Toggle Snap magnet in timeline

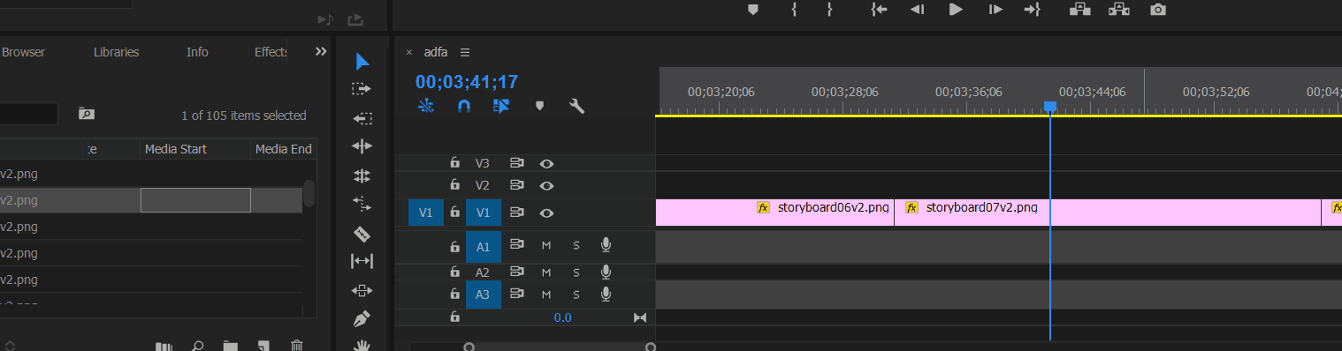point(464,107)
